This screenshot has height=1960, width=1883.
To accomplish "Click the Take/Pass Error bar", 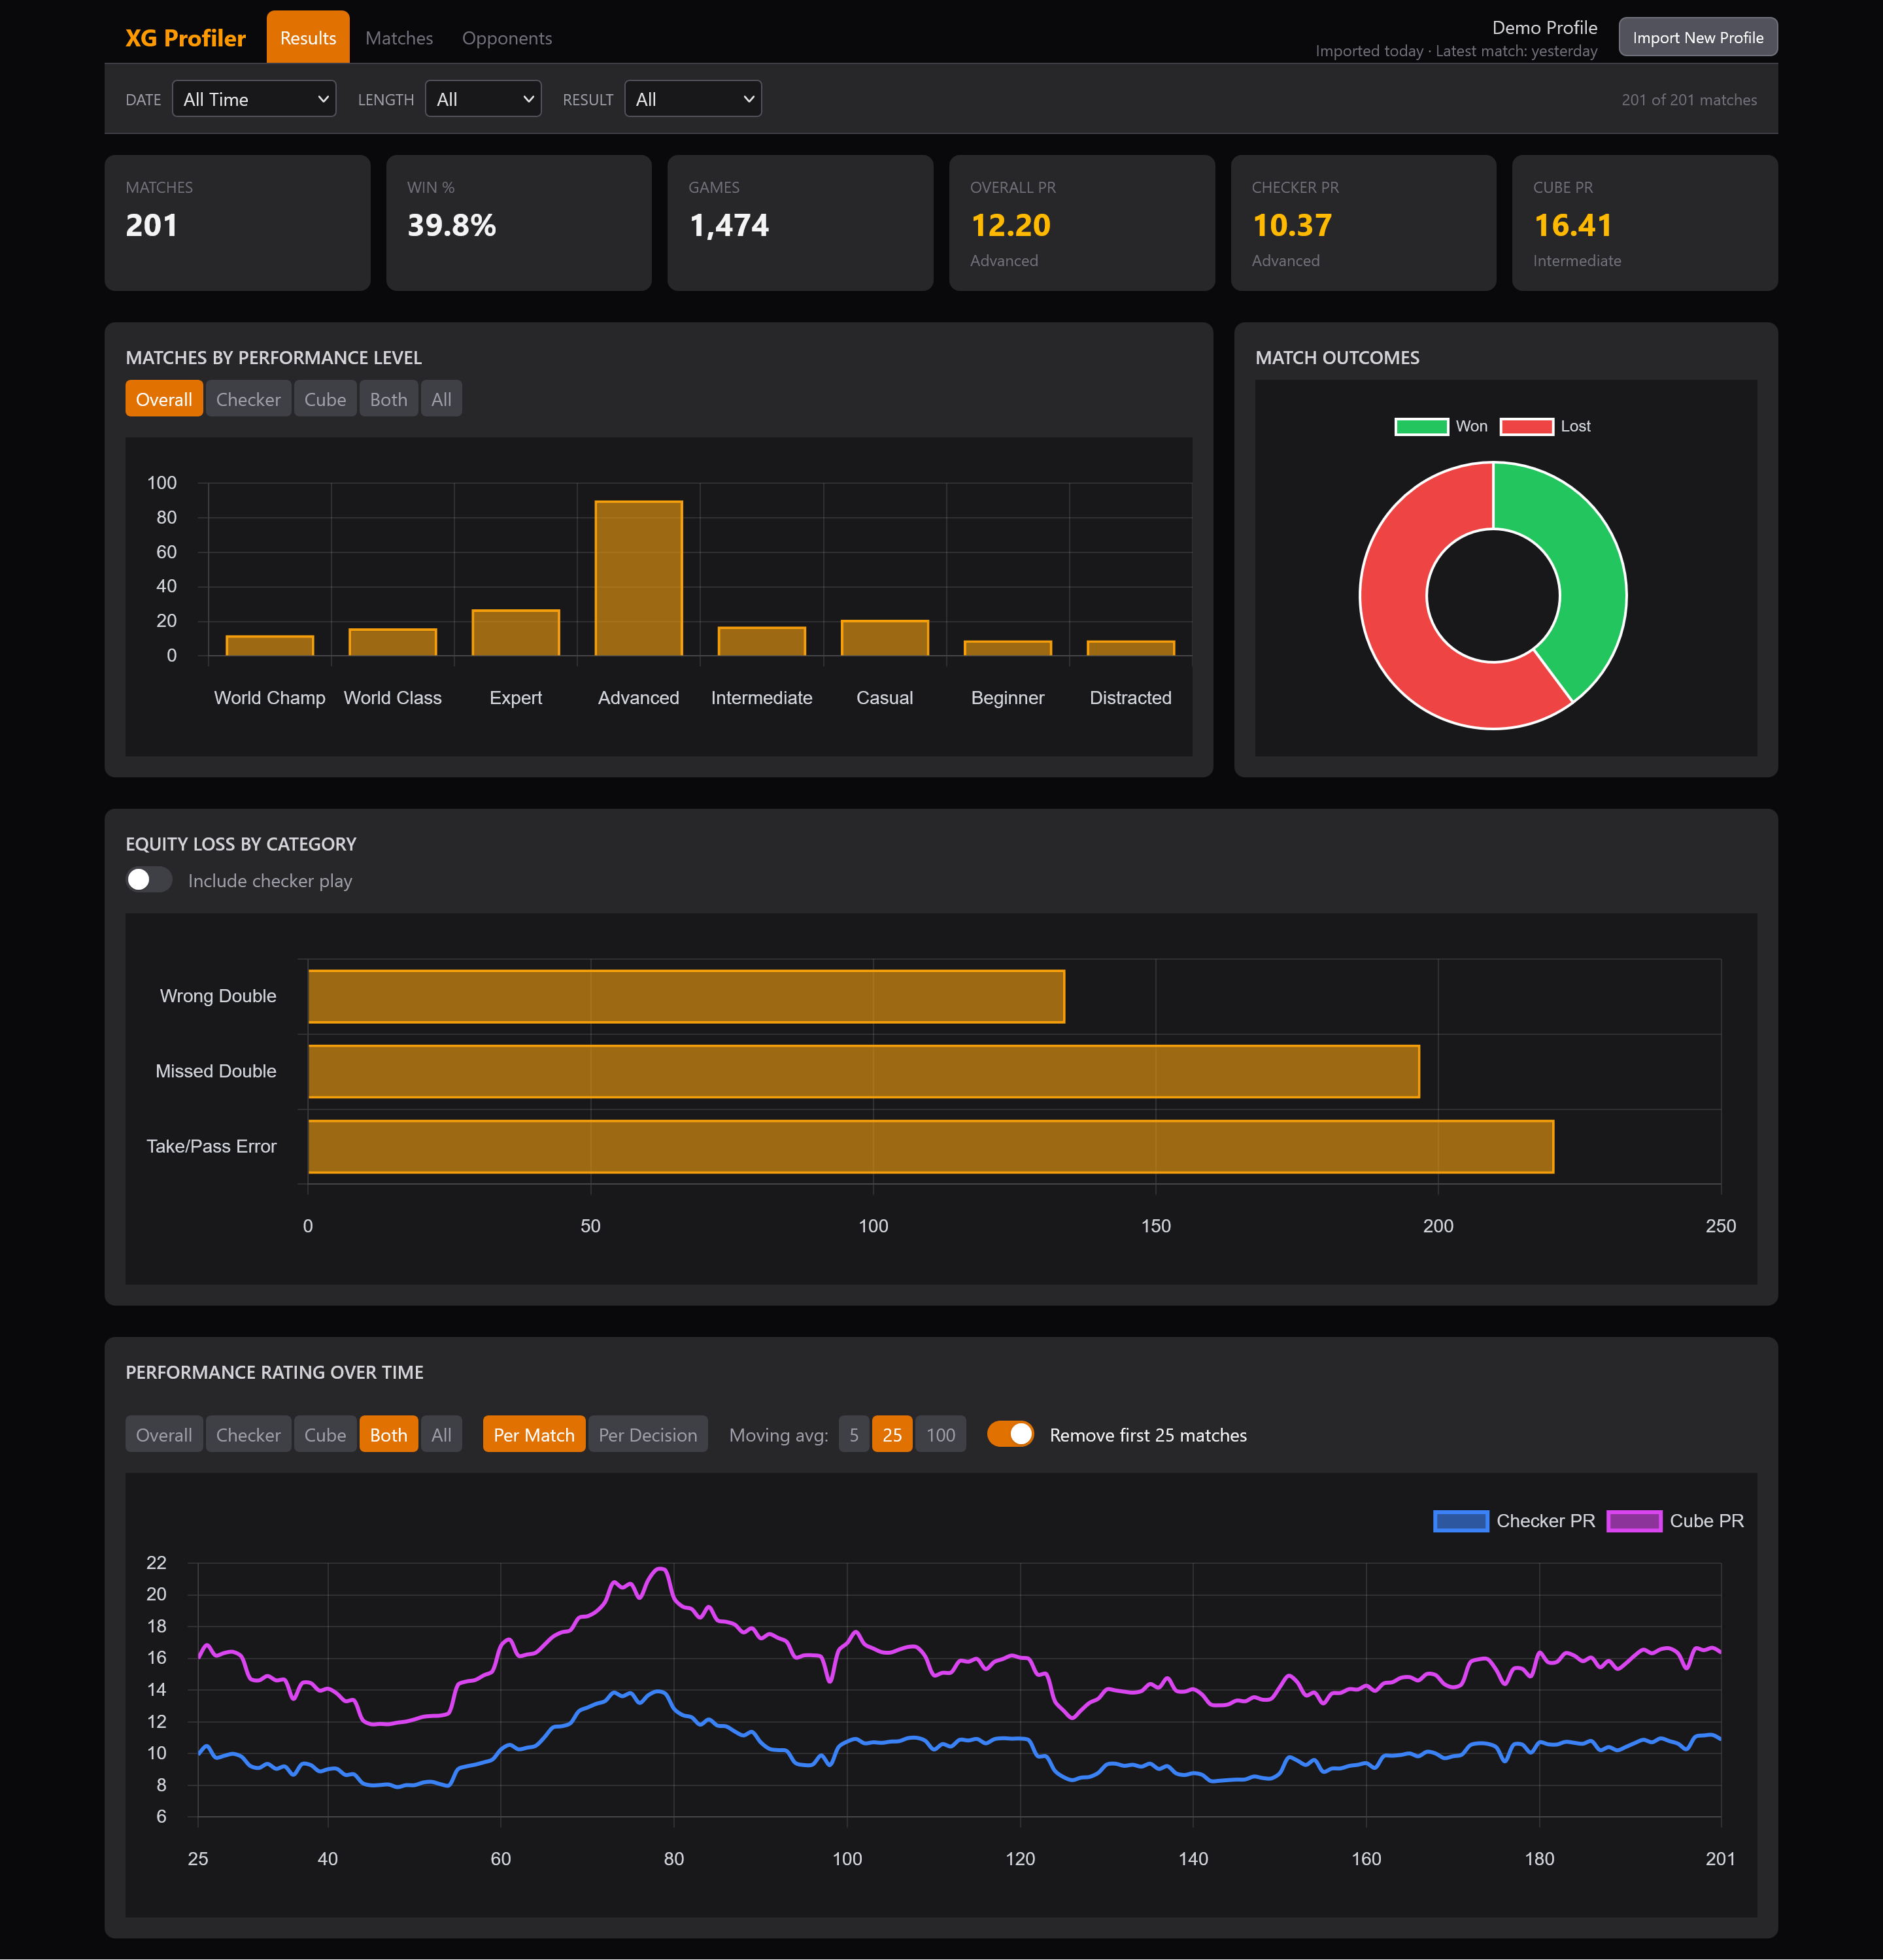I will 930,1146.
